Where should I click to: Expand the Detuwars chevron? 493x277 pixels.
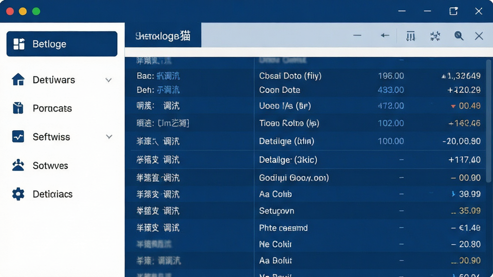click(108, 80)
